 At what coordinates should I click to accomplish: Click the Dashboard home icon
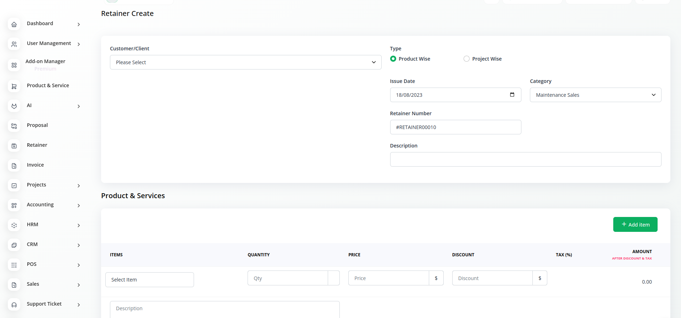(x=14, y=24)
